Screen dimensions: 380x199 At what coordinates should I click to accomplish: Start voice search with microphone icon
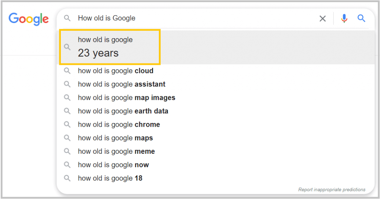(344, 19)
